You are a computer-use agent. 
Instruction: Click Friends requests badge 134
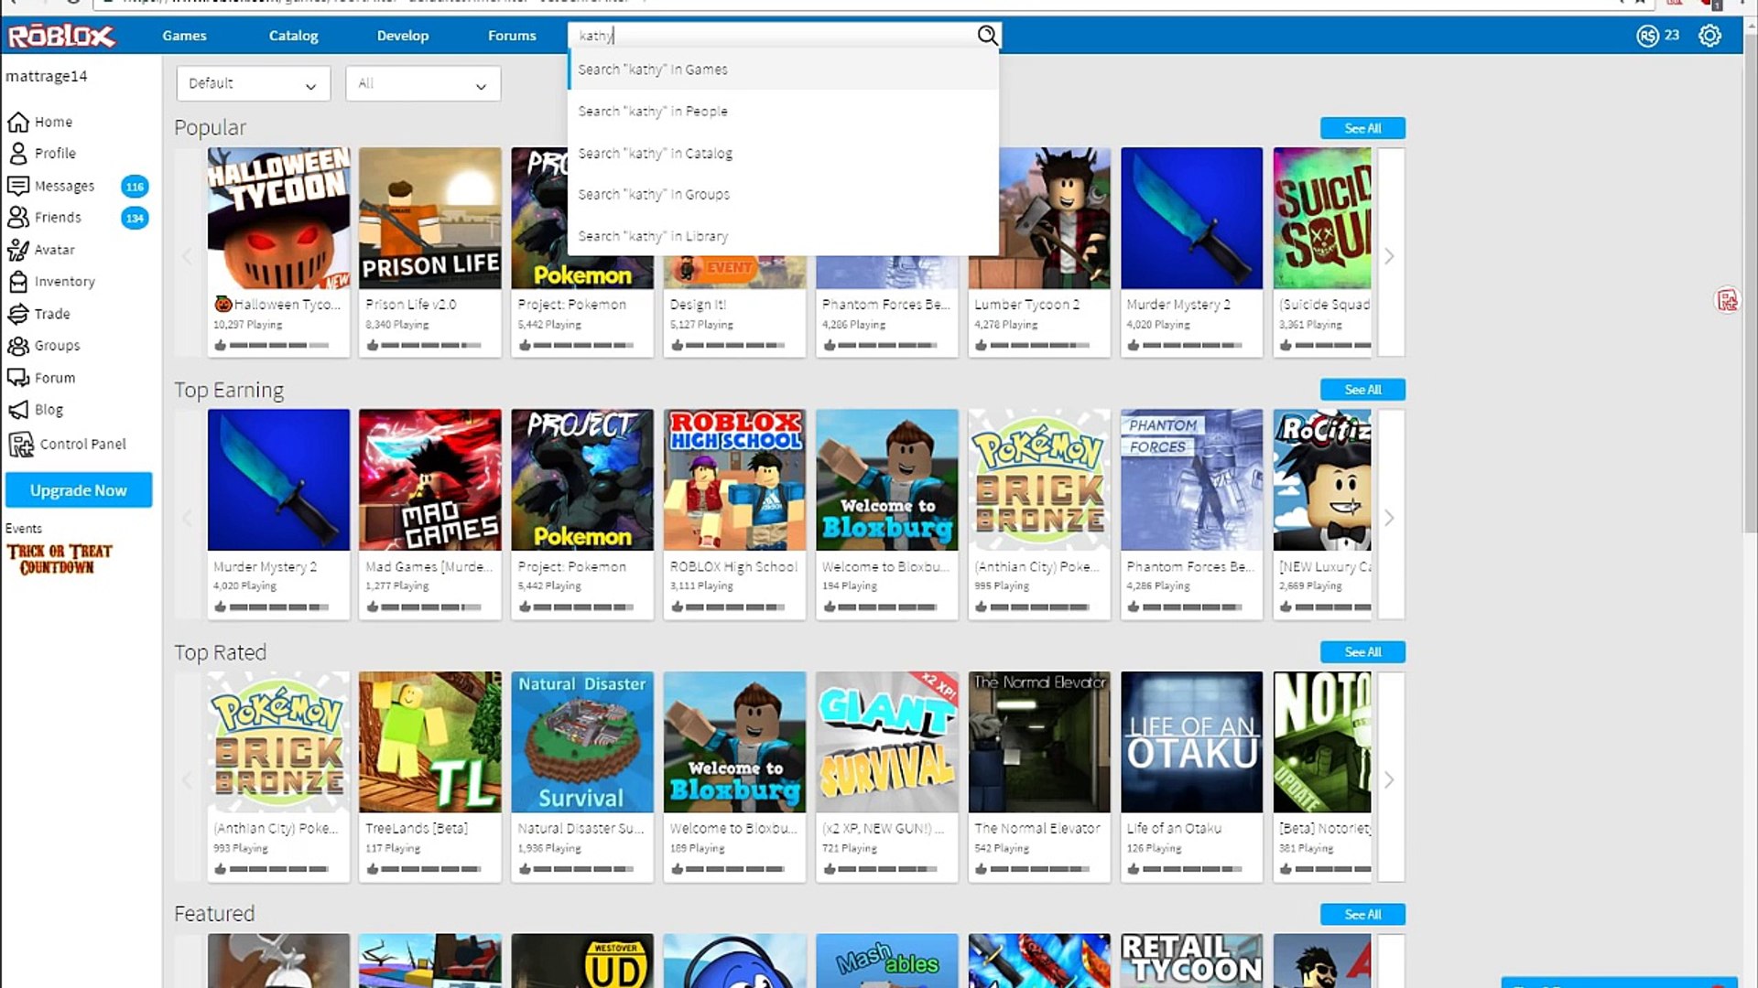point(135,218)
